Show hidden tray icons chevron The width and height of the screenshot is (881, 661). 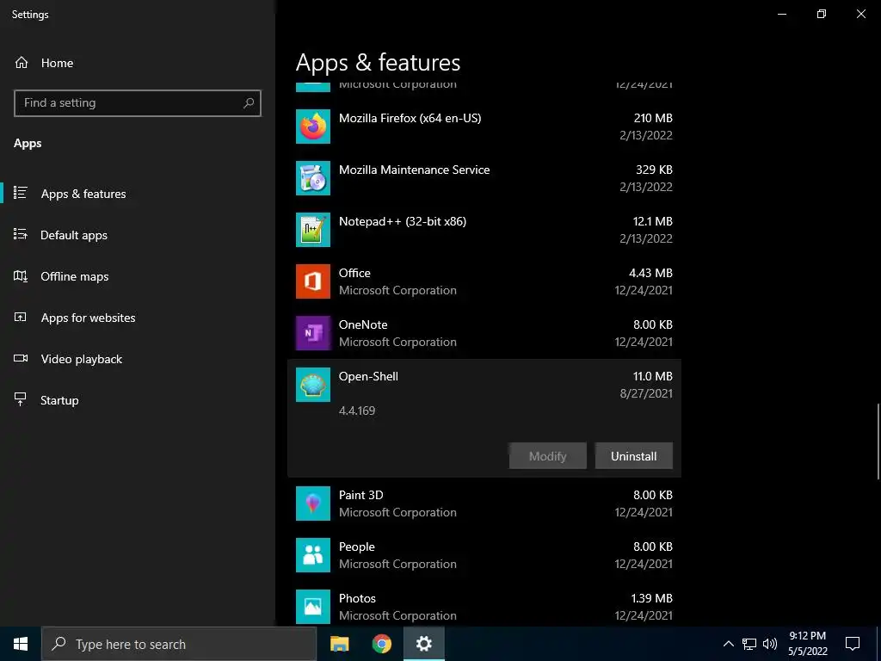(x=728, y=644)
